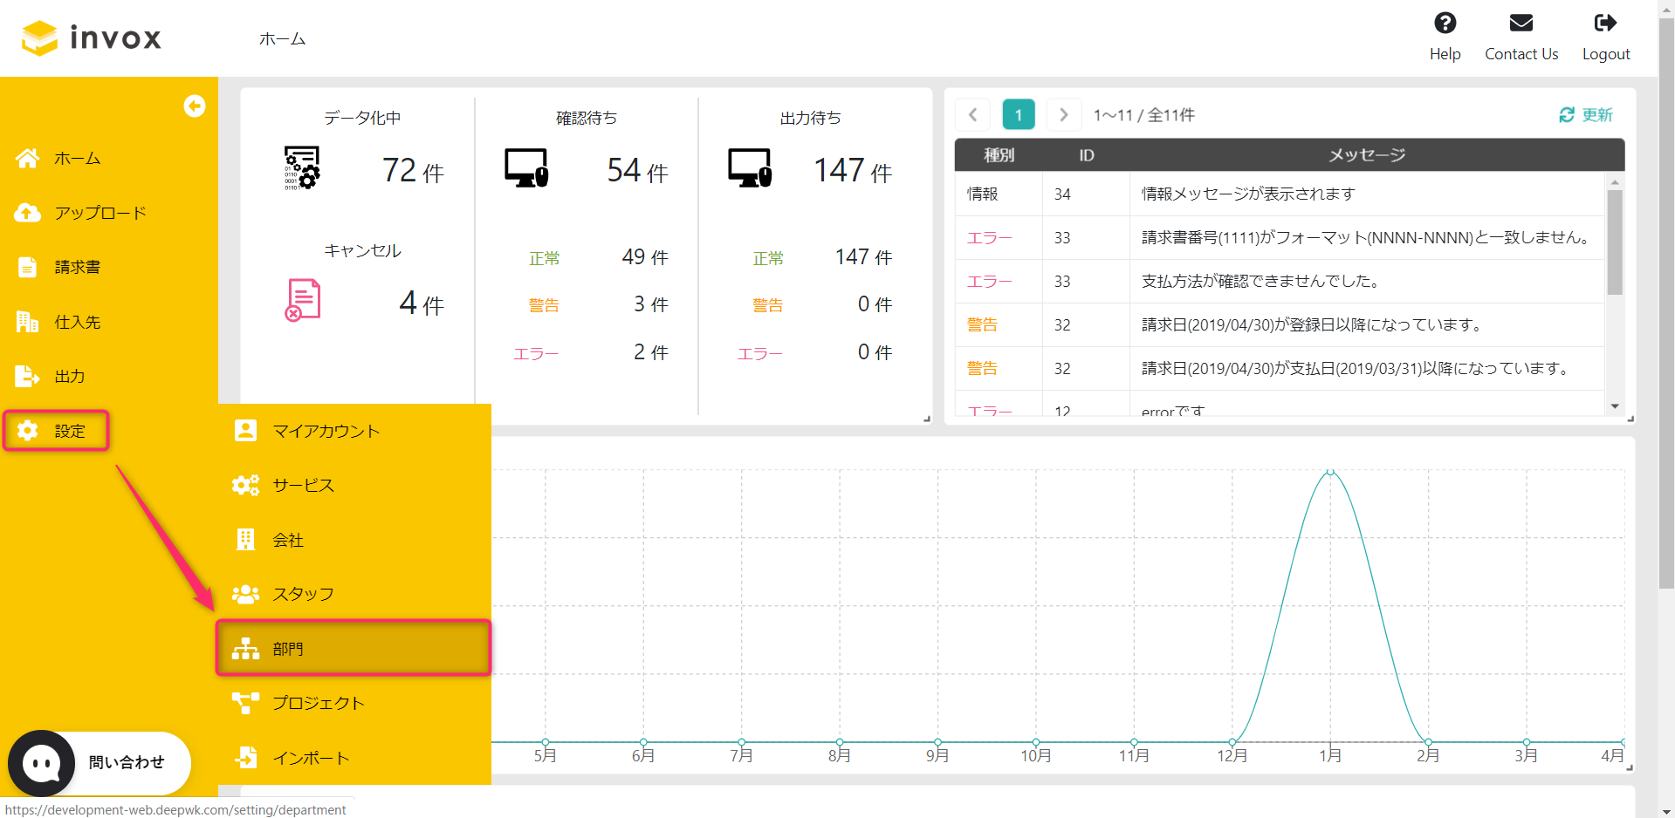Go to next page of messages

[1063, 115]
